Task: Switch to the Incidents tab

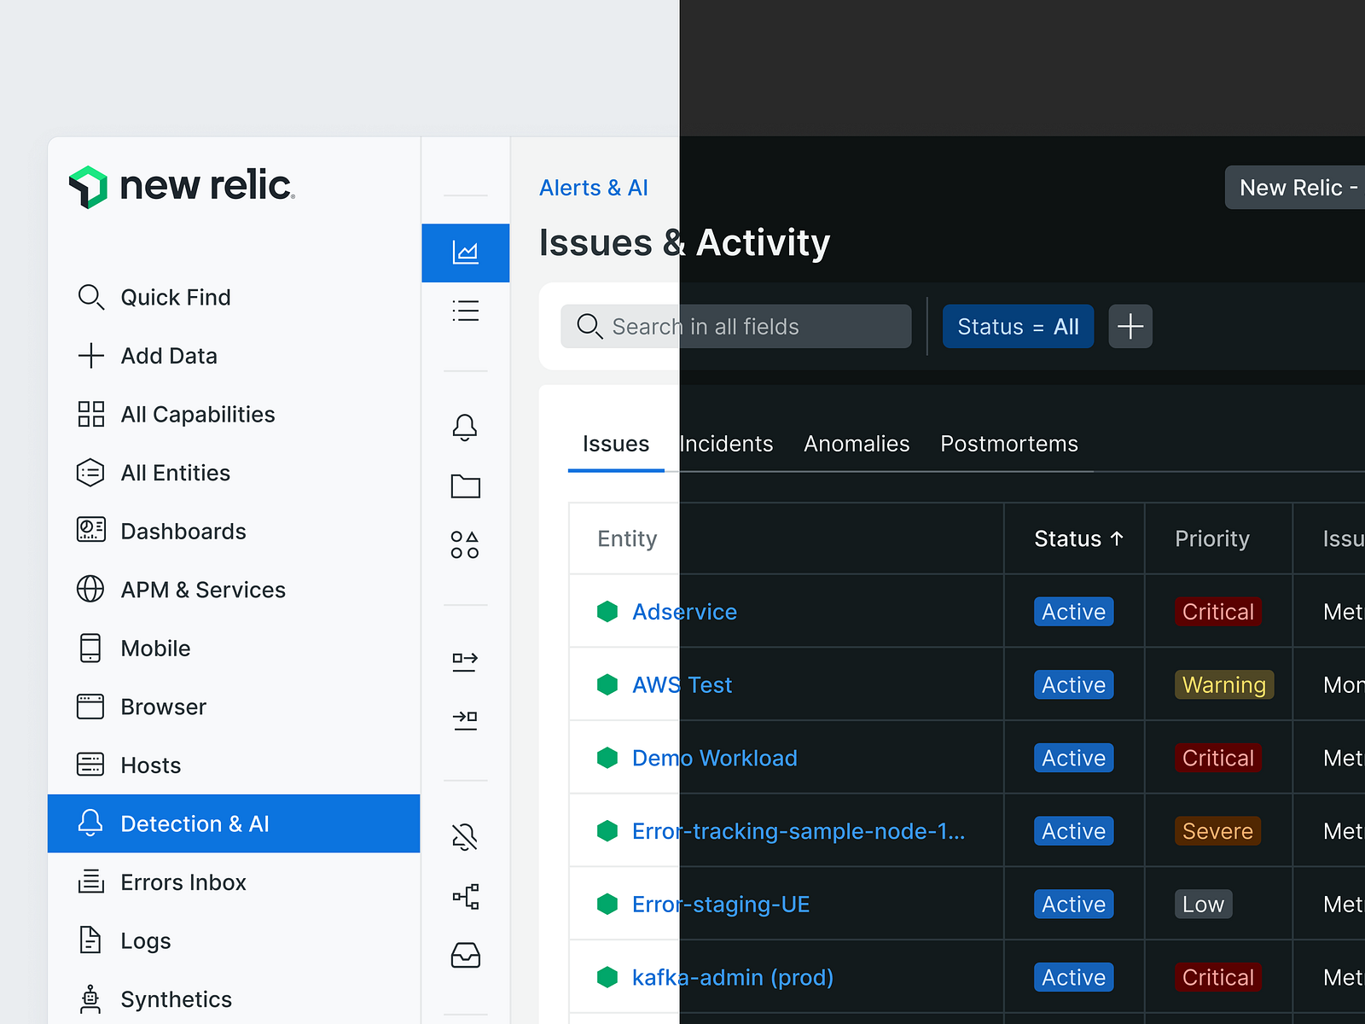Action: [x=726, y=443]
